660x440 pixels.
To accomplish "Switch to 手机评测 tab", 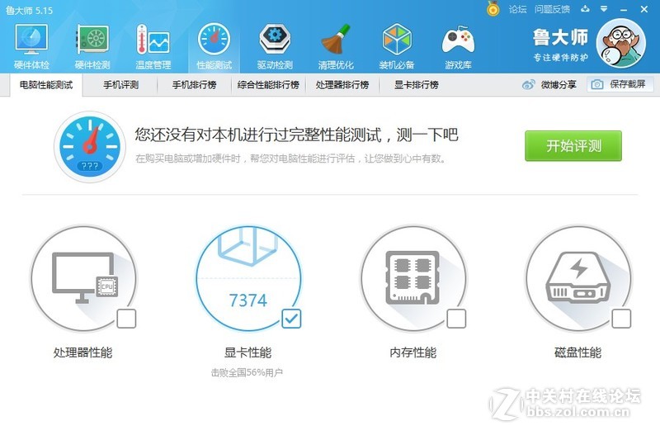I will [x=120, y=85].
